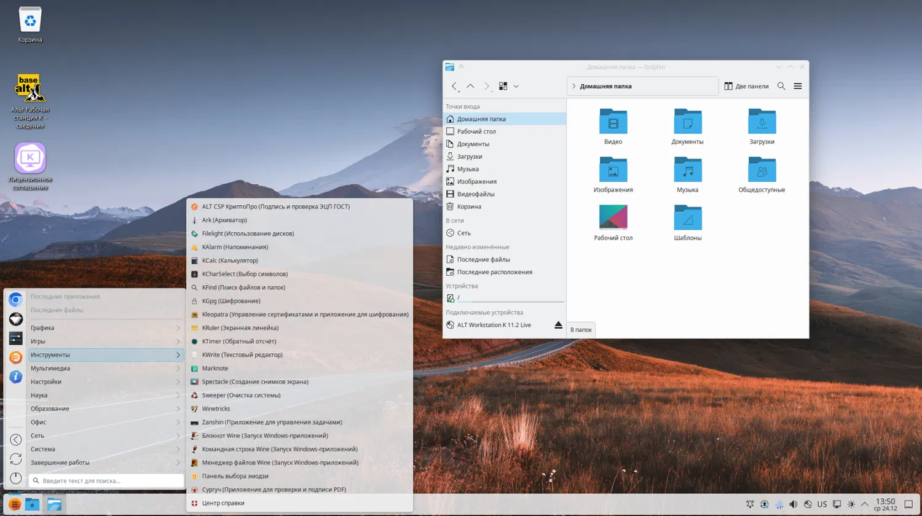Viewport: 922px width, 516px height.
Task: Show hidden system tray icons arrow
Action: (x=864, y=504)
